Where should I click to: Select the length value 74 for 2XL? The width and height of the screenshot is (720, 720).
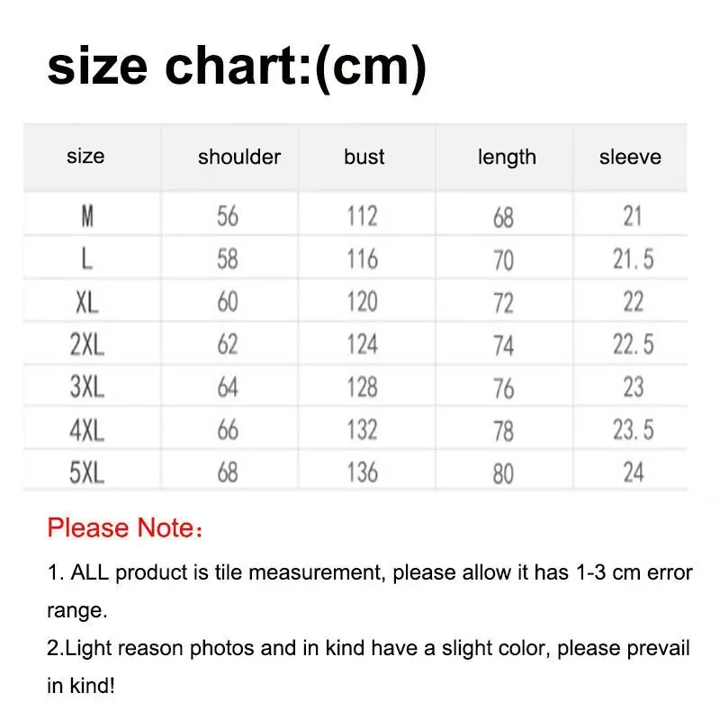(x=503, y=346)
